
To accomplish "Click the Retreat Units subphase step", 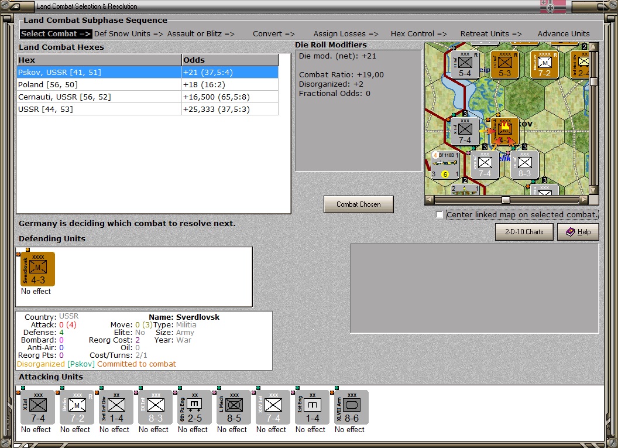I will [x=490, y=34].
